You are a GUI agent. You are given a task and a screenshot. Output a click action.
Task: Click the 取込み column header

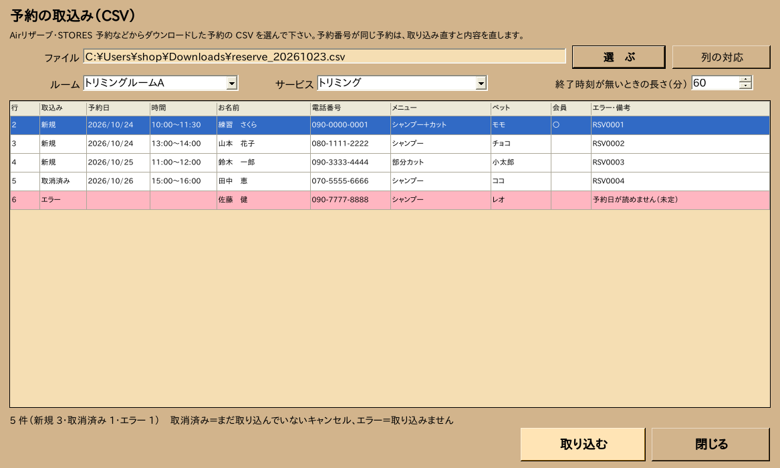coord(63,108)
